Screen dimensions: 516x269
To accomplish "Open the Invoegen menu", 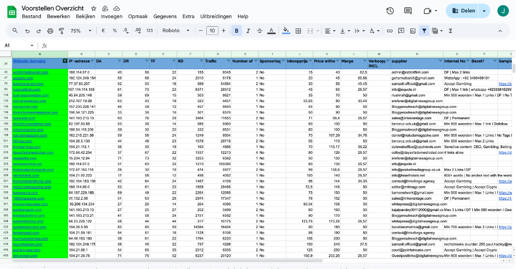I will point(111,16).
